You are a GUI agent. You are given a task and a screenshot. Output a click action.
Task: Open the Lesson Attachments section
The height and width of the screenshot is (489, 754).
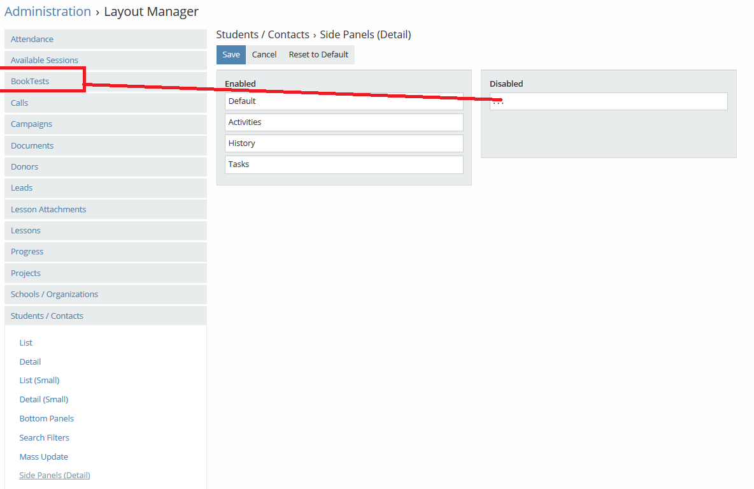(48, 210)
